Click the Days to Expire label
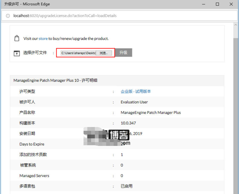The image size is (239, 194). 32,144
